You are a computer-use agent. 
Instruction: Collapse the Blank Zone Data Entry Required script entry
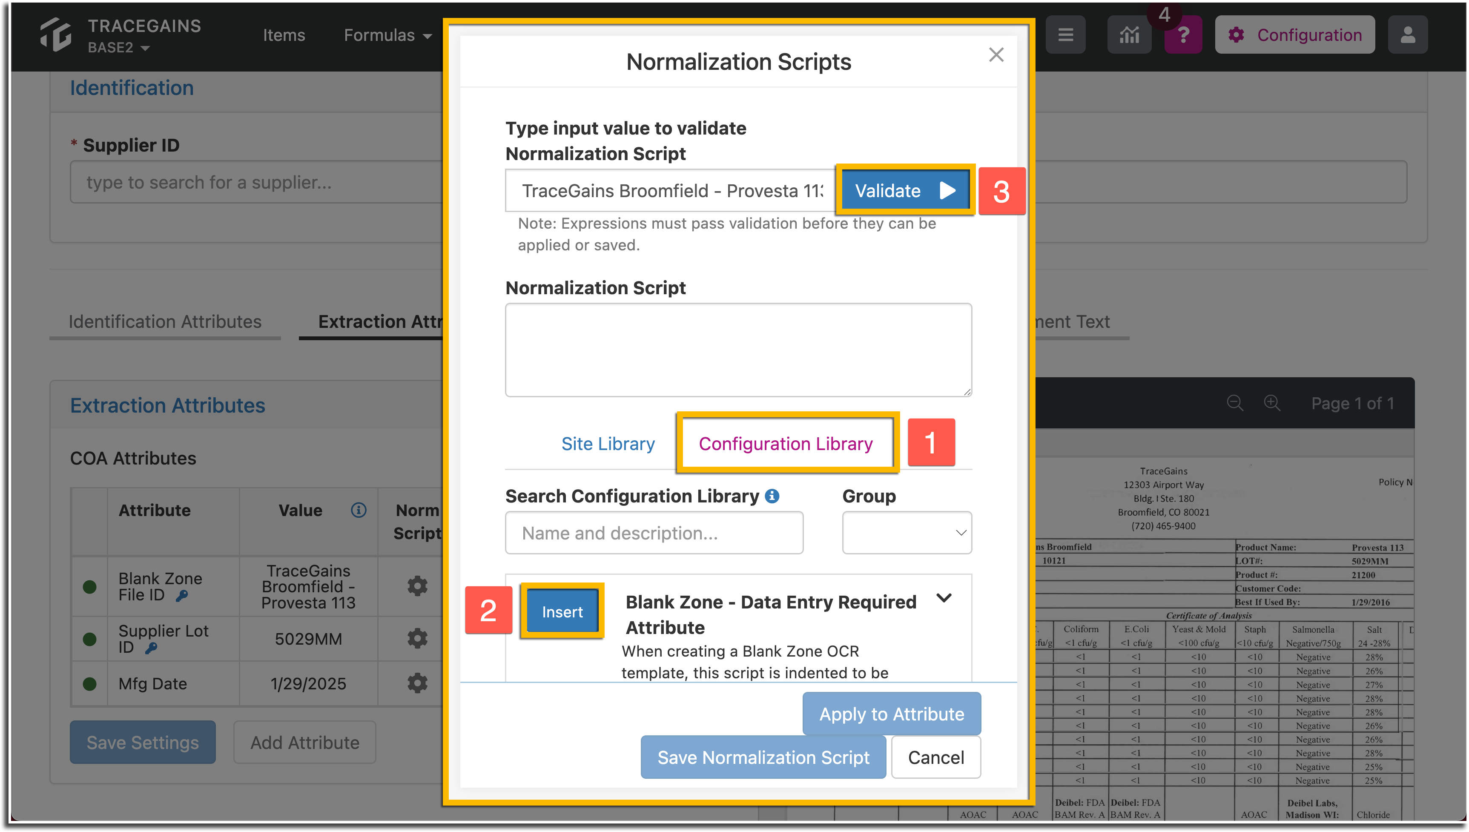[943, 598]
